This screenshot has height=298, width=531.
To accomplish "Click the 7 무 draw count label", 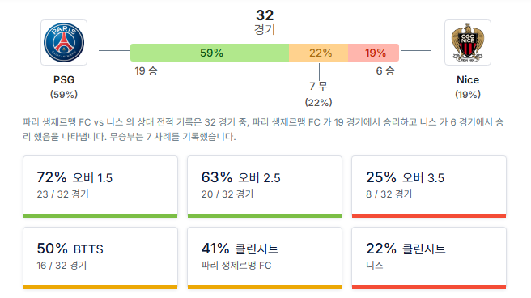I will click(318, 86).
